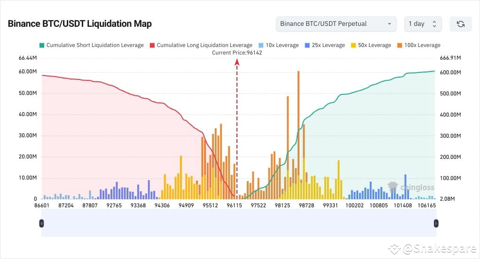Click the x-axis label 94306
The height and width of the screenshot is (259, 480).
tap(162, 205)
